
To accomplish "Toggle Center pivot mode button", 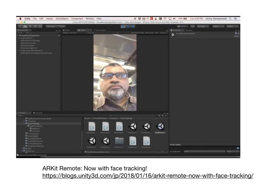I will pyautogui.click(x=51, y=26).
